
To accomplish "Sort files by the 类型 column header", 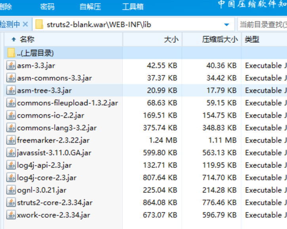I will (x=264, y=39).
